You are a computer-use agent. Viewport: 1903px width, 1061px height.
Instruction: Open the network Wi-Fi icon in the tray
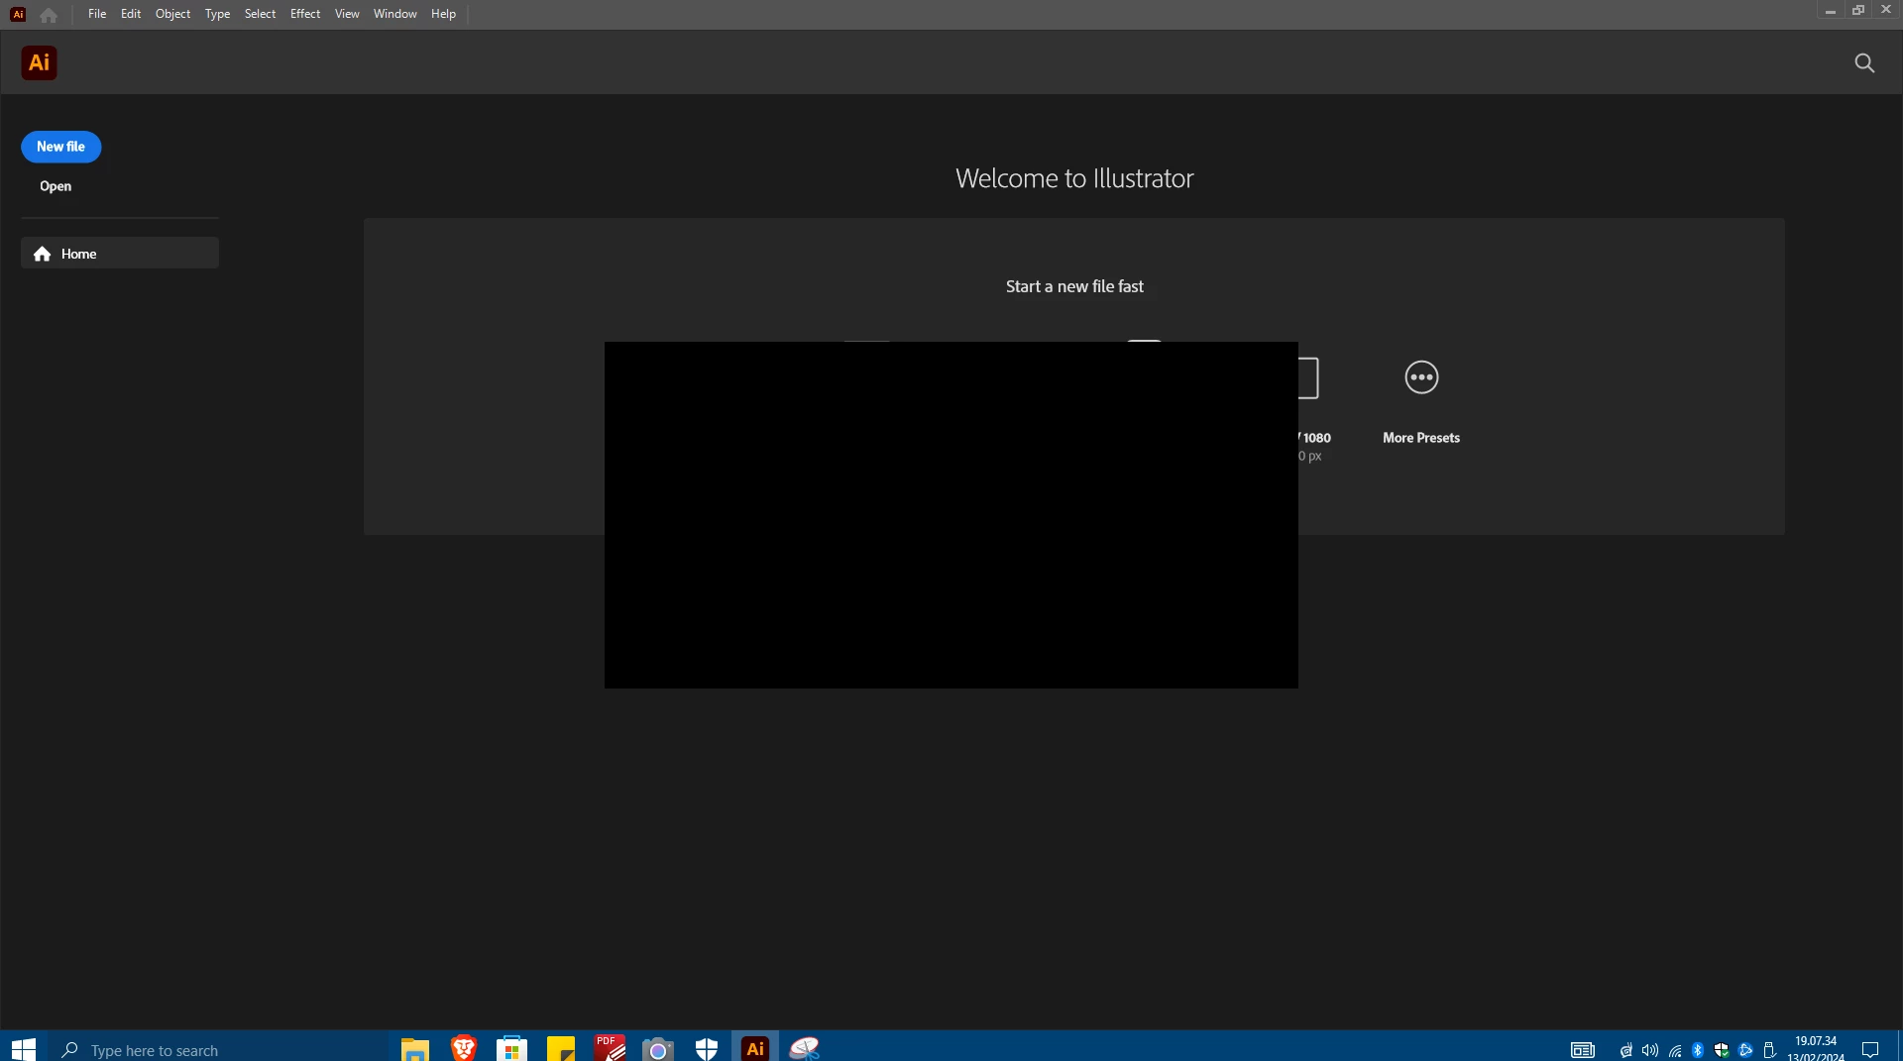1675,1050
